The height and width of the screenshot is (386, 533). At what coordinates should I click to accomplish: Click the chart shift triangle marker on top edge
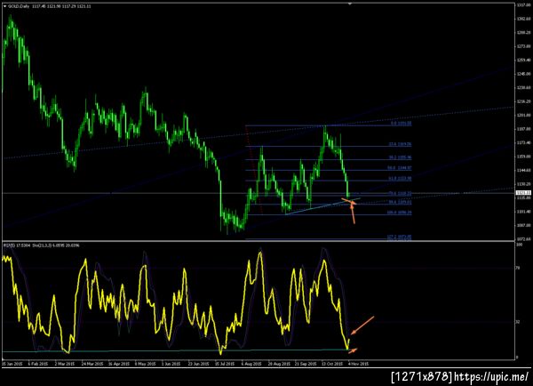coord(350,4)
